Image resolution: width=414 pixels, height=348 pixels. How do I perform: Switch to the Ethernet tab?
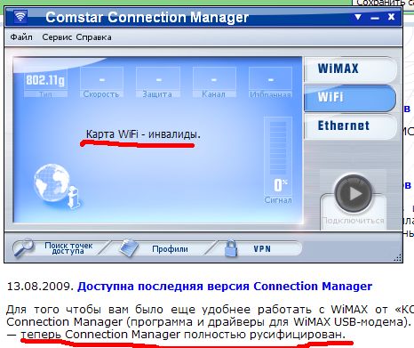point(350,126)
